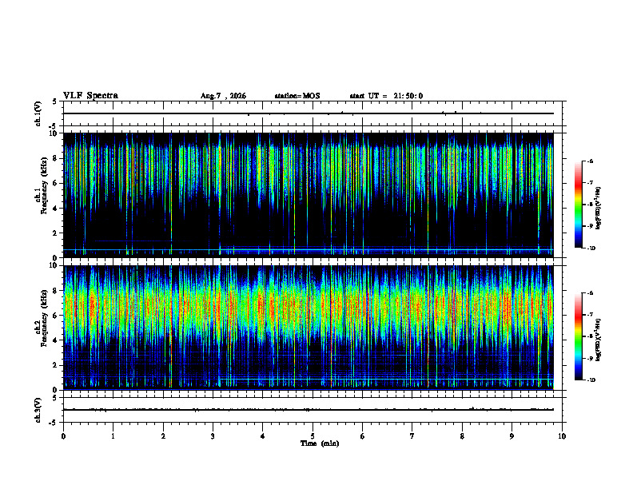Viewport: 633px width, 489px height.
Task: Click ch.1 frequency tick label "2"
Action: (56, 233)
